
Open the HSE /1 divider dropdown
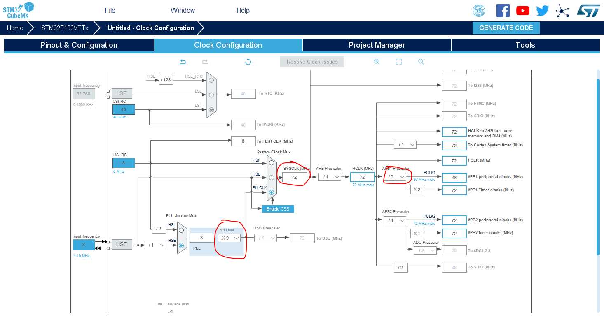155,245
